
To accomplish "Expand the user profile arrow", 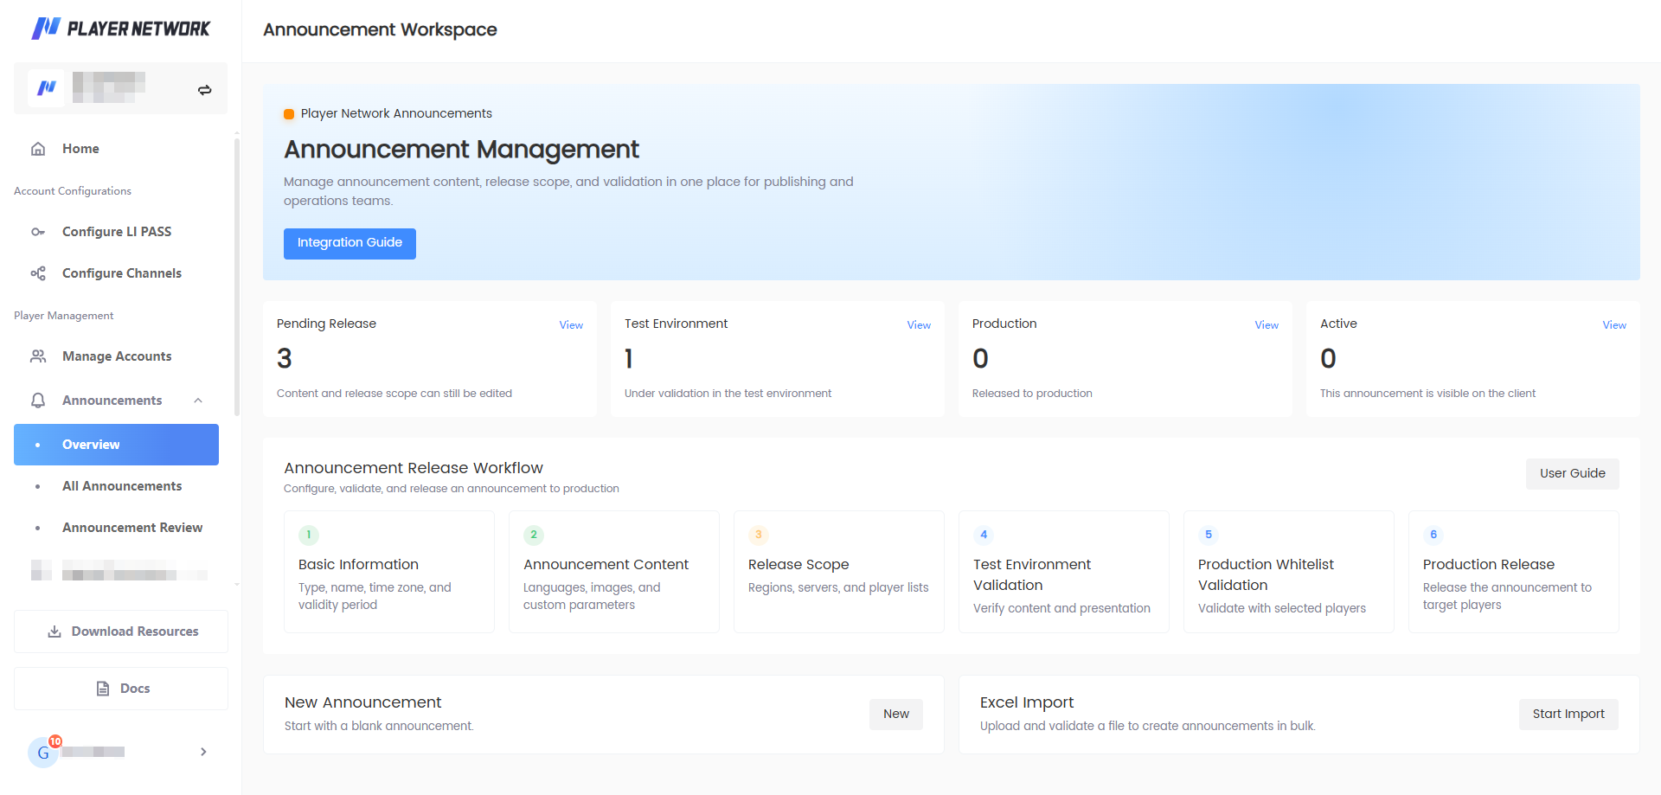I will click(203, 752).
